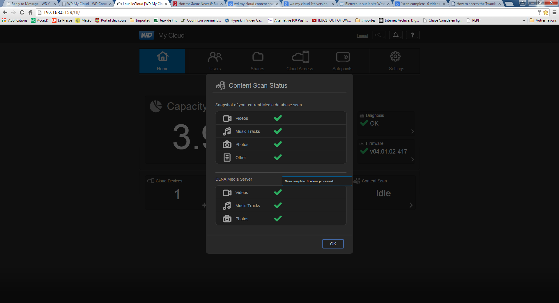Click the Photos camera icon under media database scan
559x303 pixels.
(227, 145)
